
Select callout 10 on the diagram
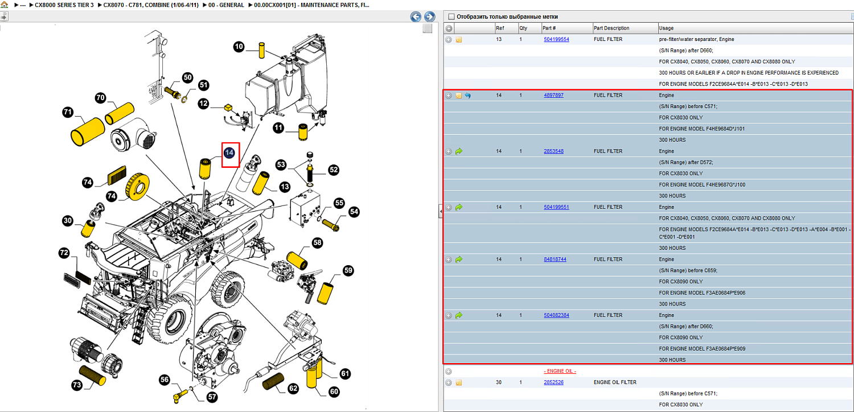coord(239,47)
